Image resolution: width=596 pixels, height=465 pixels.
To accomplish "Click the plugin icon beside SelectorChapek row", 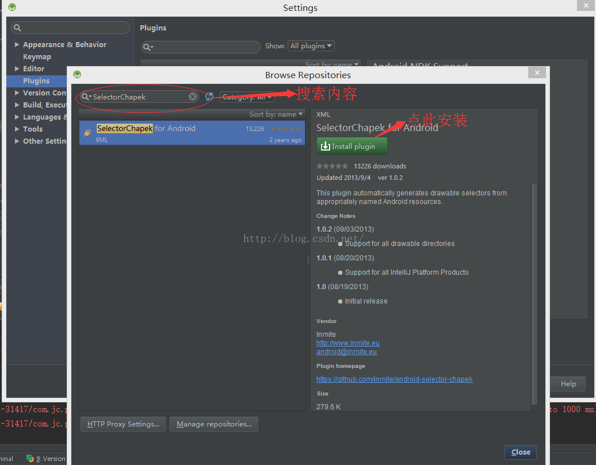I will [x=87, y=133].
